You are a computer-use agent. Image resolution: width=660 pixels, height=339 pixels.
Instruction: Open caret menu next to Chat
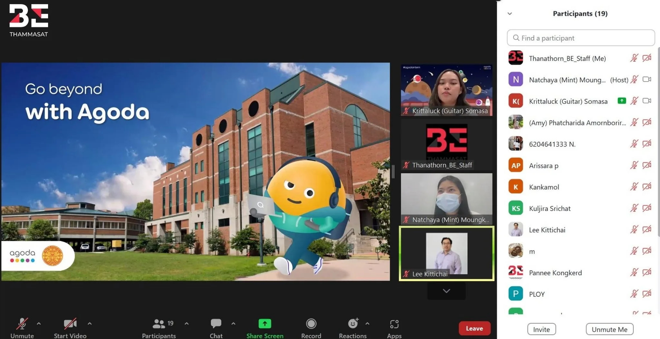tap(233, 324)
